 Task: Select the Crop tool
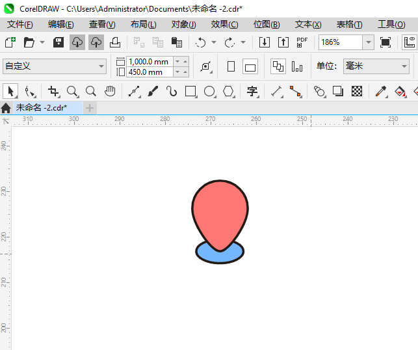tap(53, 91)
